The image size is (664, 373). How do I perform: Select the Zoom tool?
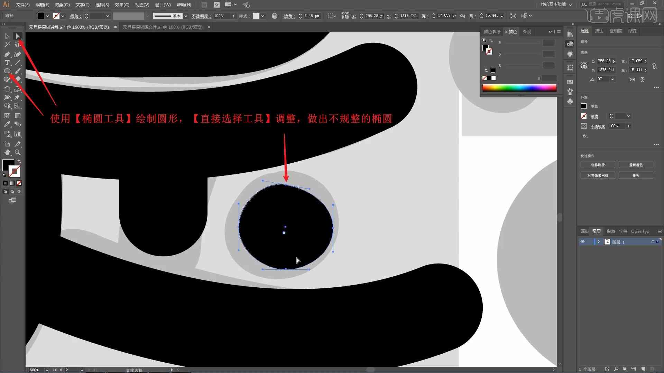coord(17,152)
